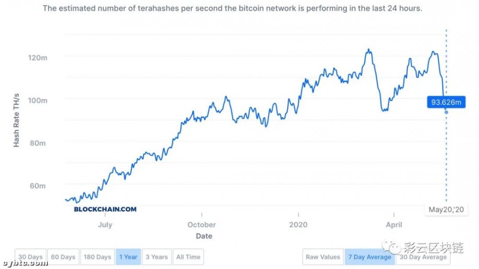The height and width of the screenshot is (269, 479).
Task: Choose the 180 Days range
Action: tap(97, 257)
